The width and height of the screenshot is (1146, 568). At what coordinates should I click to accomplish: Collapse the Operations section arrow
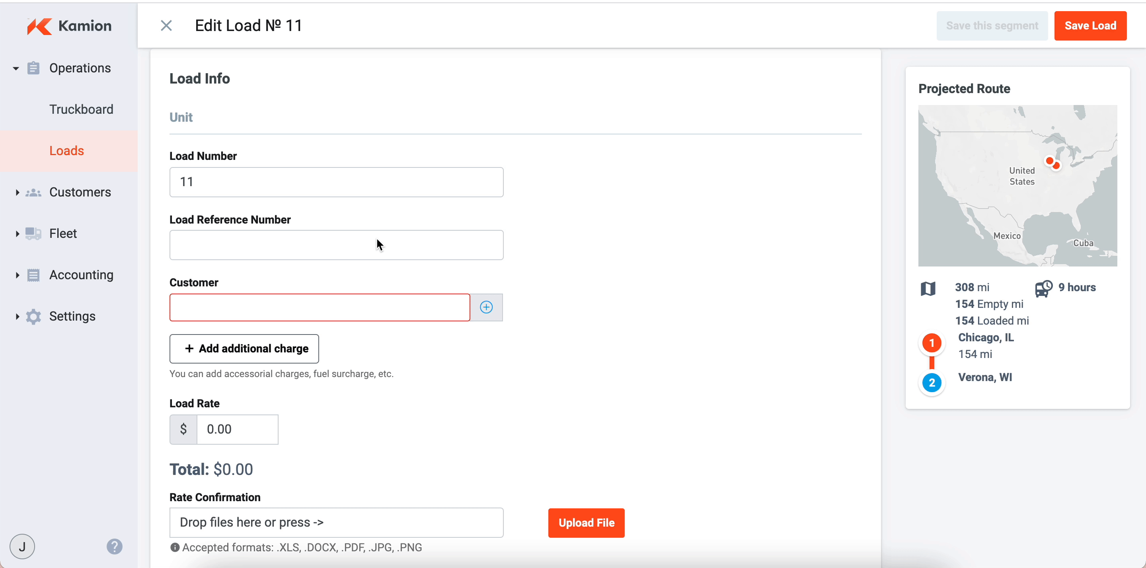pyautogui.click(x=16, y=68)
